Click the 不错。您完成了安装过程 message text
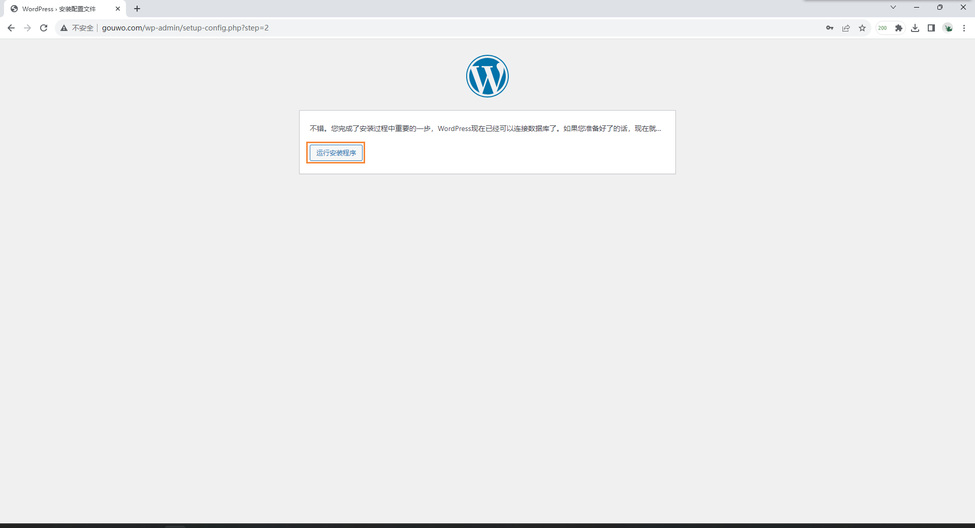975x528 pixels. (485, 128)
